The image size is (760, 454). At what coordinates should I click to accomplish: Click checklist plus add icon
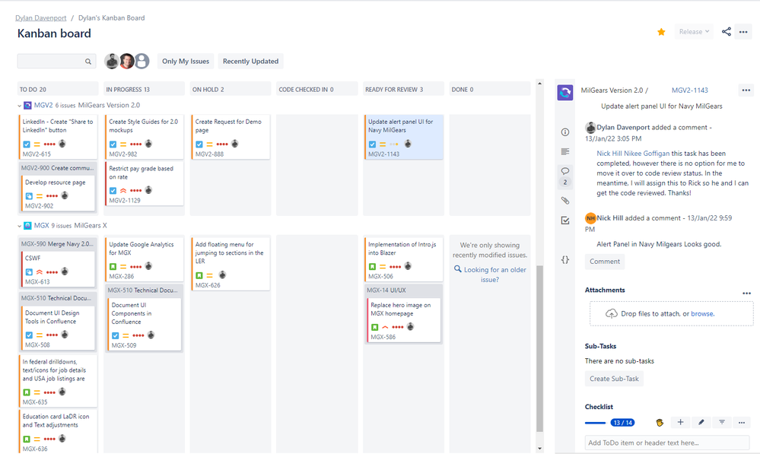point(681,423)
